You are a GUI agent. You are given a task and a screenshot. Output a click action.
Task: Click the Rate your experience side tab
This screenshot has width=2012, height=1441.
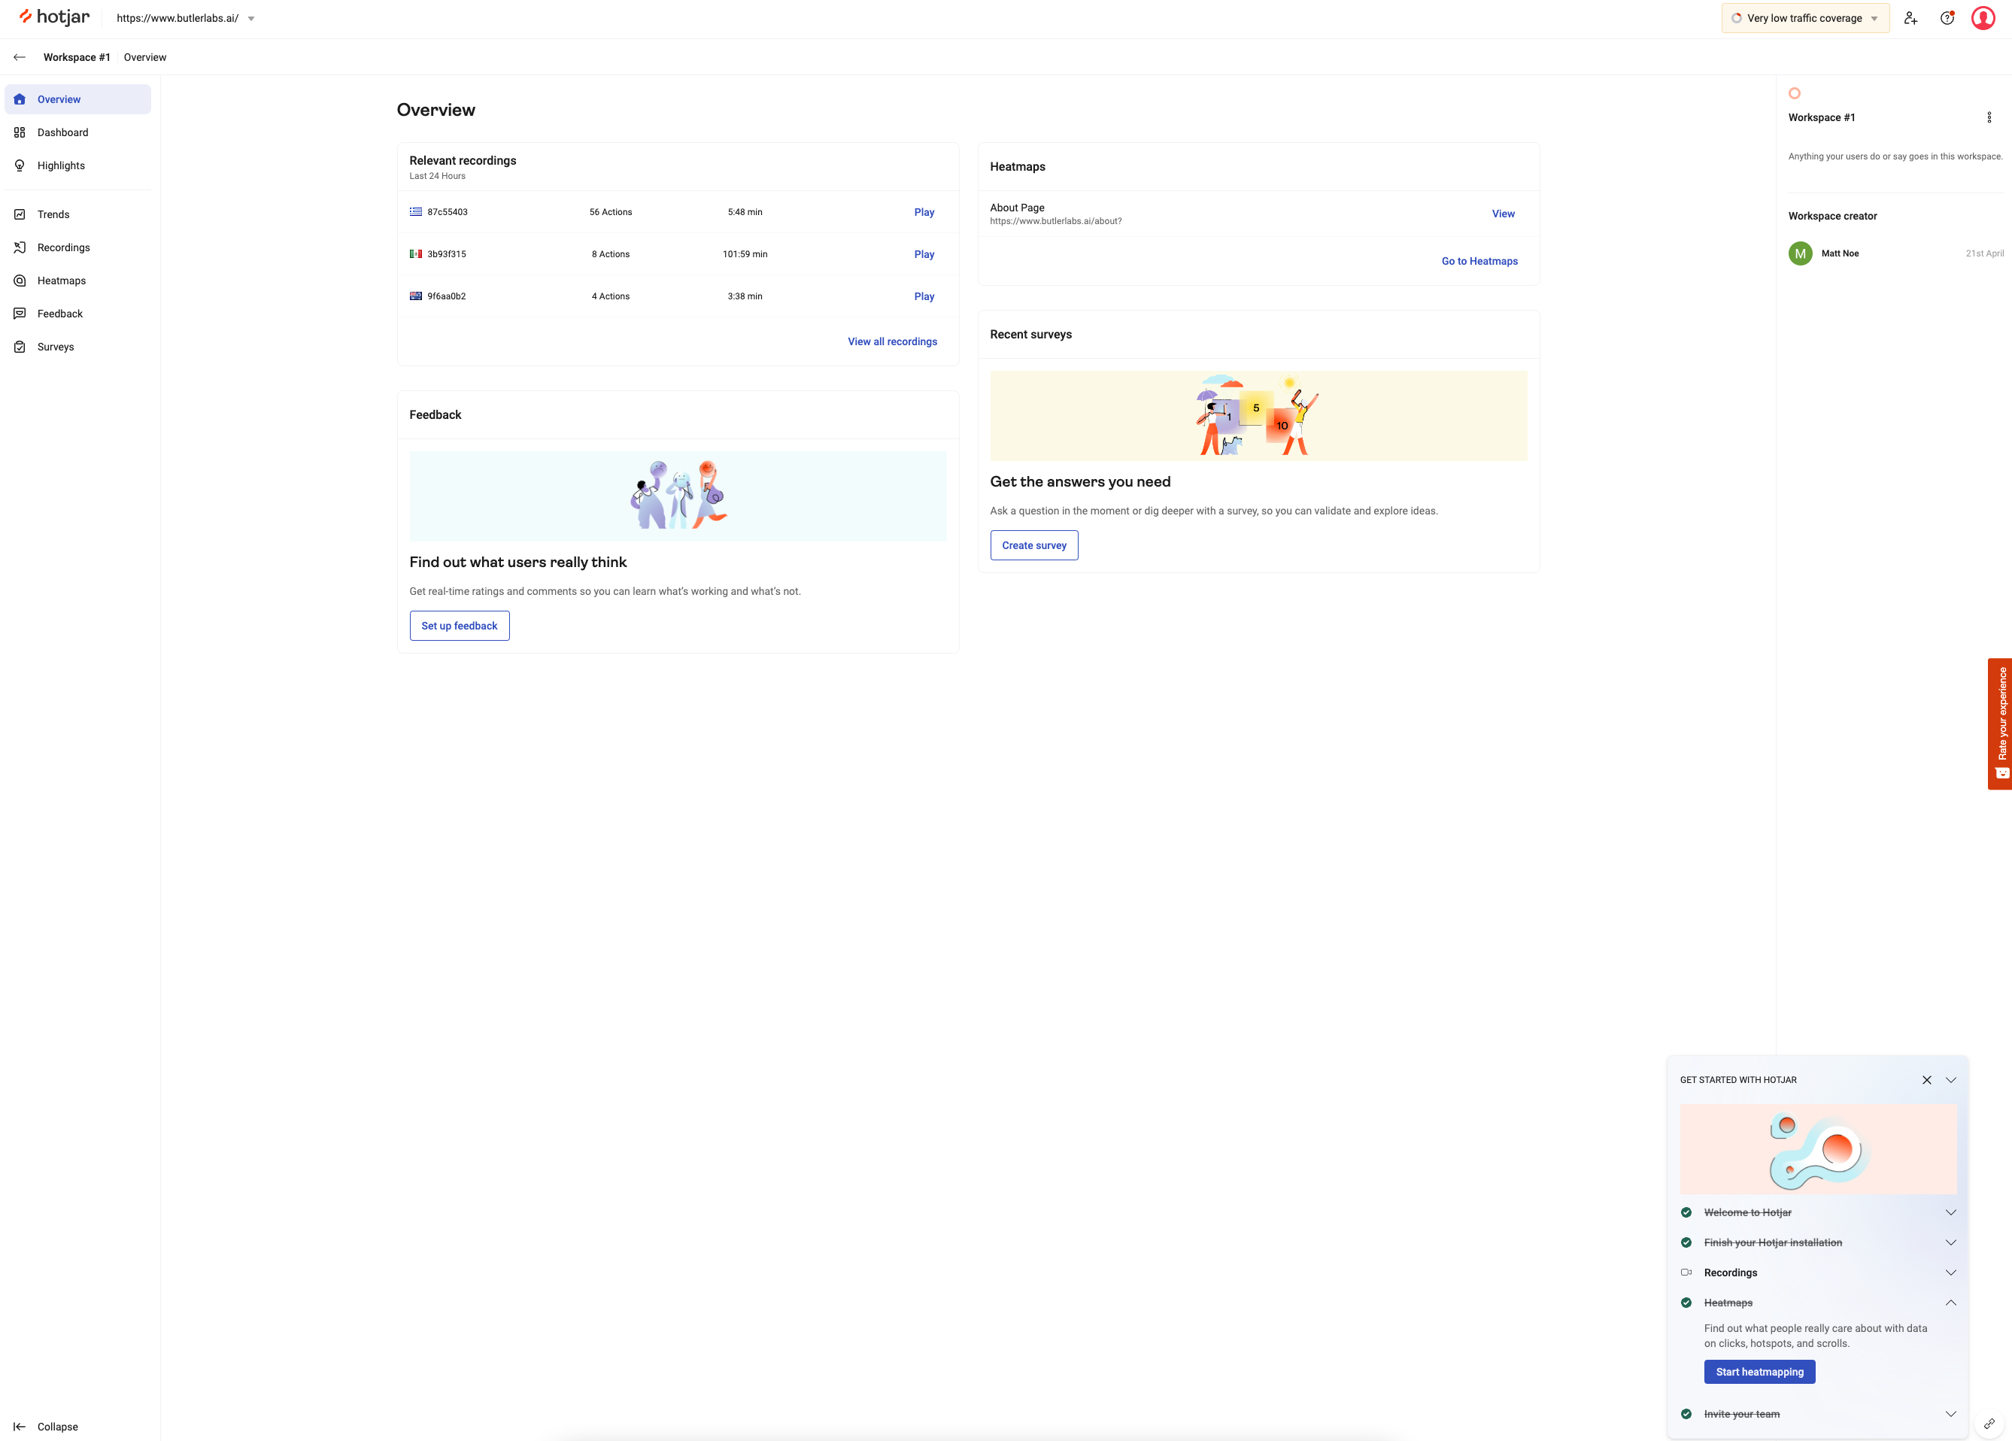[1999, 724]
